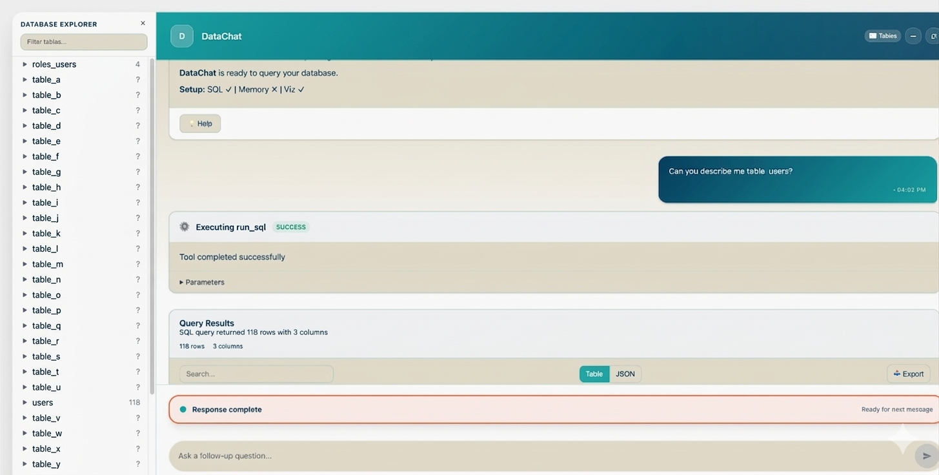
Task: Expand table_f tree arrow
Action: click(x=25, y=156)
